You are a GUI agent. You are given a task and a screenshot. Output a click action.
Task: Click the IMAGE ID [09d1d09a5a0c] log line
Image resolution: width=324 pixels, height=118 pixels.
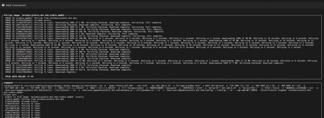69,70
